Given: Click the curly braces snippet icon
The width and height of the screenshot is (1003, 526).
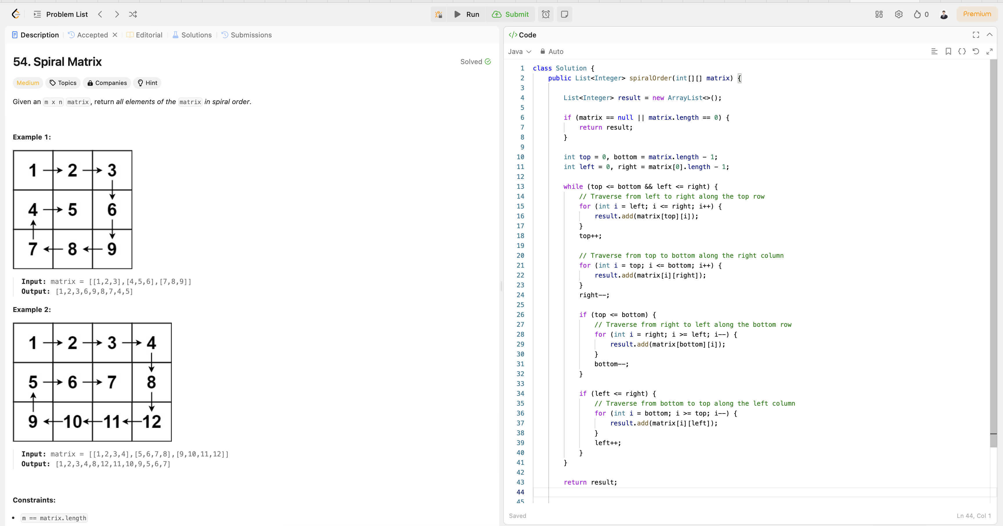Looking at the screenshot, I should [962, 51].
